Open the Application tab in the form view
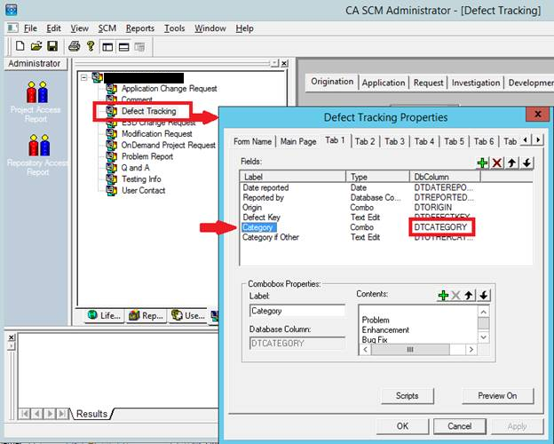Viewport: 554px width, 444px height. (x=384, y=83)
